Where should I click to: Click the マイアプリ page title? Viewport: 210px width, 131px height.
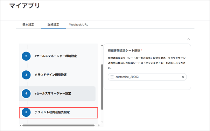(24, 6)
